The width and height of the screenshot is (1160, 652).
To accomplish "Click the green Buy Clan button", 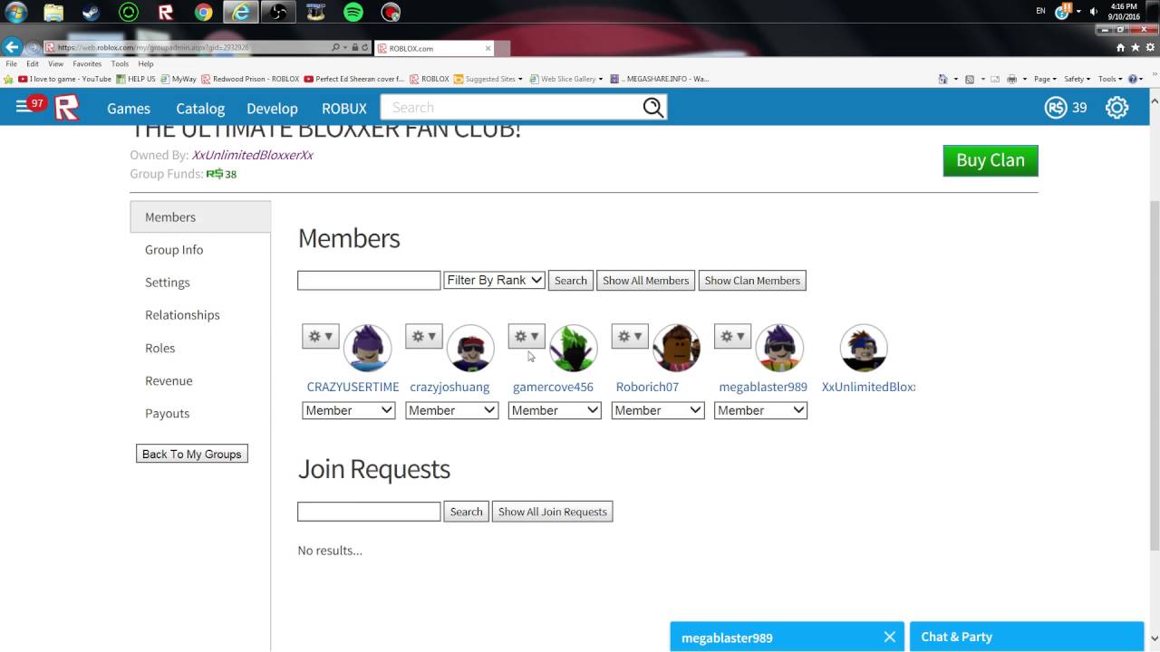I will click(991, 160).
